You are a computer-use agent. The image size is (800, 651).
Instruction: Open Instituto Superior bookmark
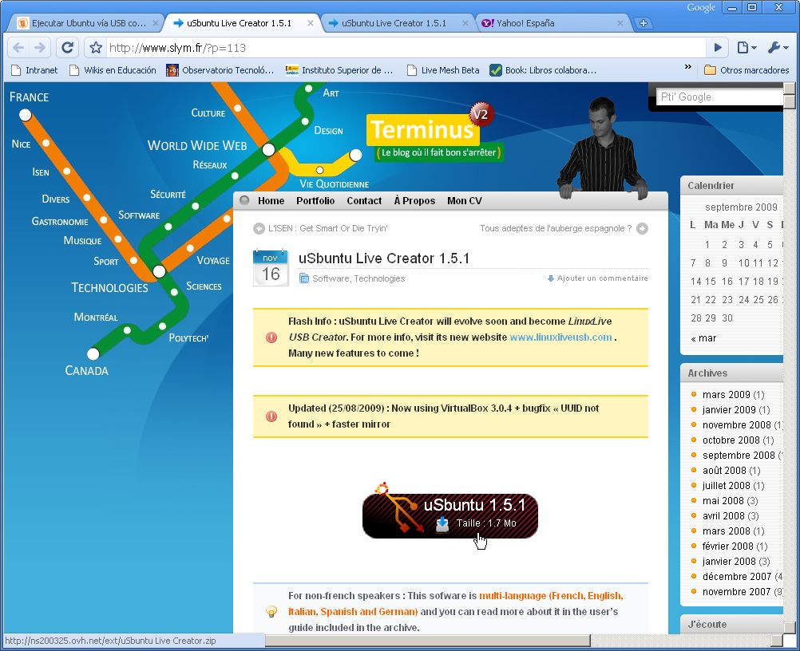pos(339,70)
